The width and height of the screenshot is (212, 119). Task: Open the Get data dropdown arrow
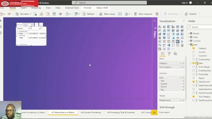click(x=30, y=14)
